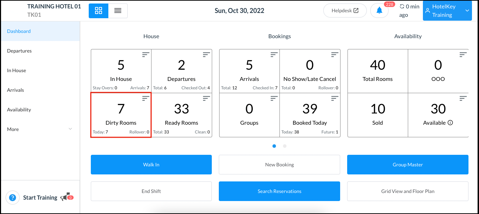This screenshot has width=479, height=214.
Task: Click the refresh sync icon
Action: (x=402, y=7)
